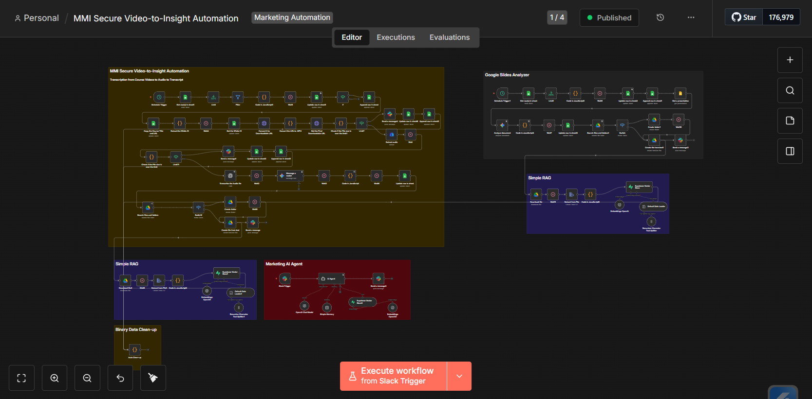Undo with the reset zoom arrow
The width and height of the screenshot is (812, 399).
120,378
